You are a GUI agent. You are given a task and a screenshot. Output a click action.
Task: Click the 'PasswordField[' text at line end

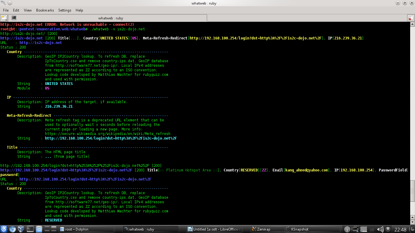point(393,170)
